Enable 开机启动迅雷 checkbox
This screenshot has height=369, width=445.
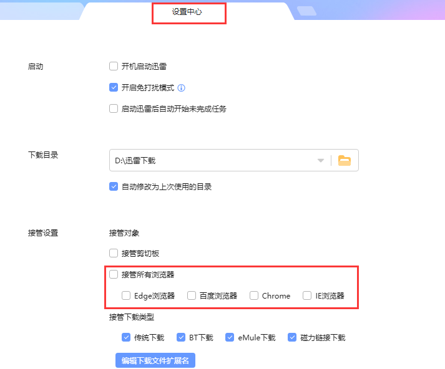click(x=114, y=66)
